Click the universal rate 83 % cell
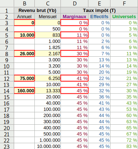The width and height of the screenshot is (138, 149). click(x=124, y=146)
